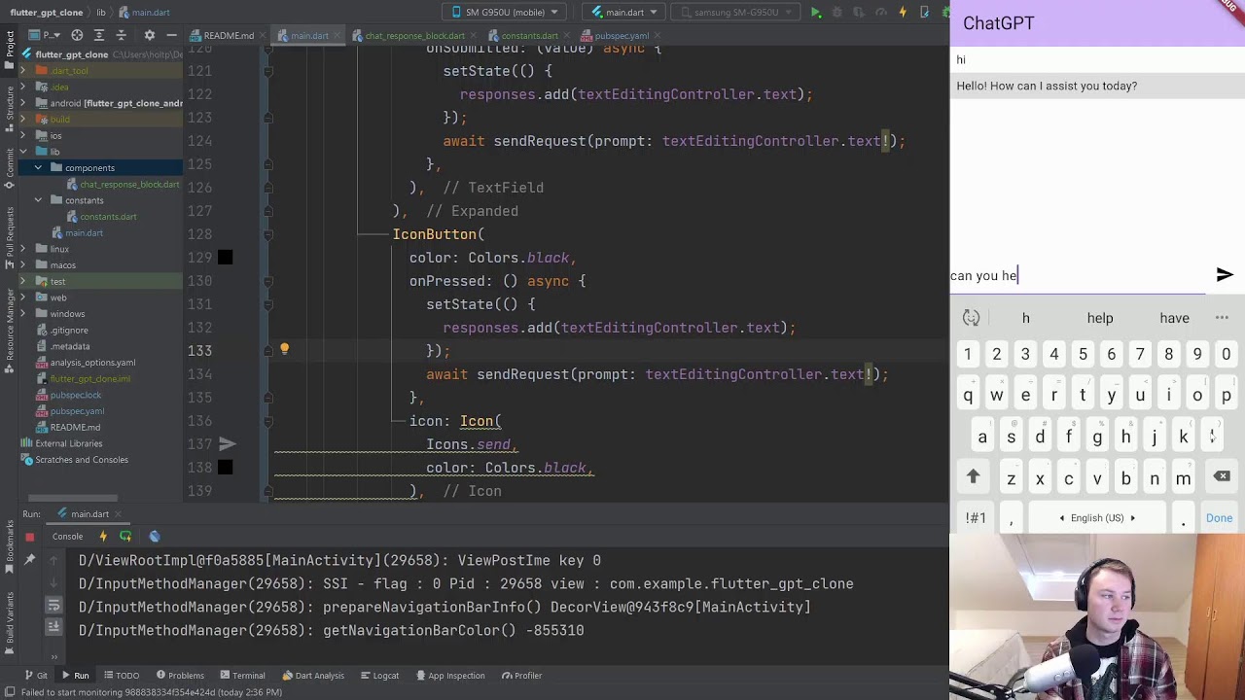Collapse all in the project panel toolbar
The height and width of the screenshot is (700, 1245).
[x=124, y=35]
